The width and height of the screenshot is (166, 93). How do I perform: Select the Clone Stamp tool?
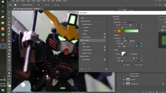[9, 41]
